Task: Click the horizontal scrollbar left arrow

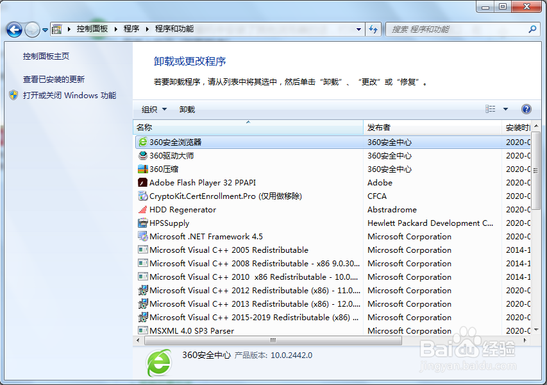Action: pyautogui.click(x=138, y=340)
